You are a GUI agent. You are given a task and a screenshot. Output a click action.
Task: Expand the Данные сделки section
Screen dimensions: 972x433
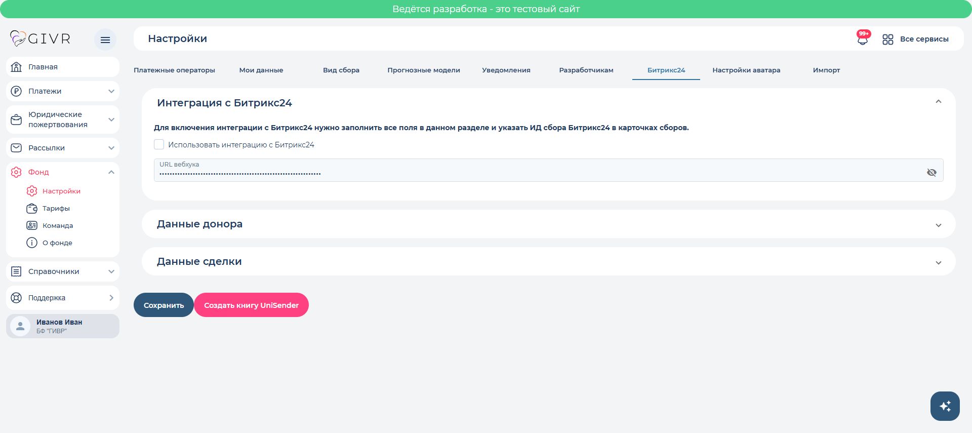tap(549, 261)
